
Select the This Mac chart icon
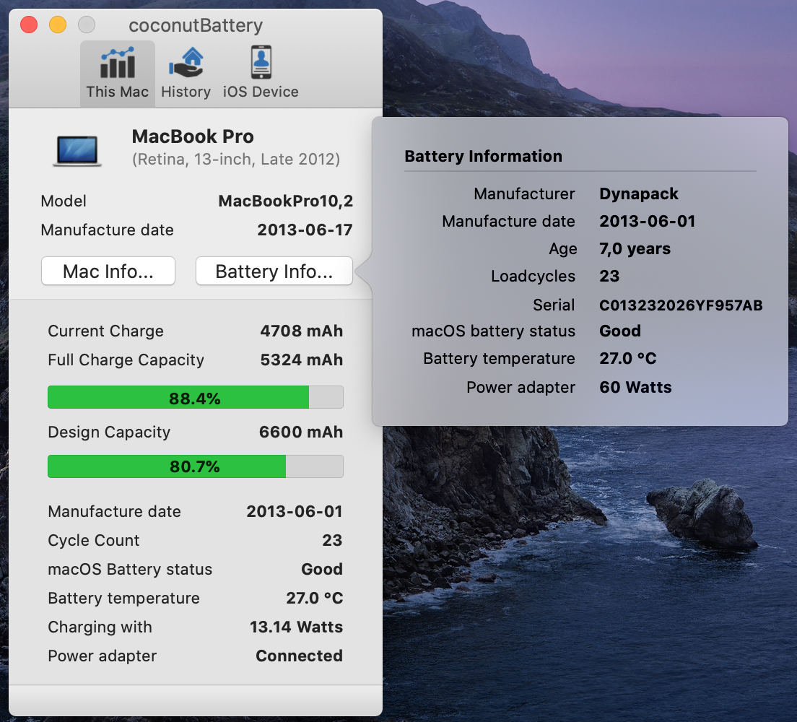click(117, 64)
